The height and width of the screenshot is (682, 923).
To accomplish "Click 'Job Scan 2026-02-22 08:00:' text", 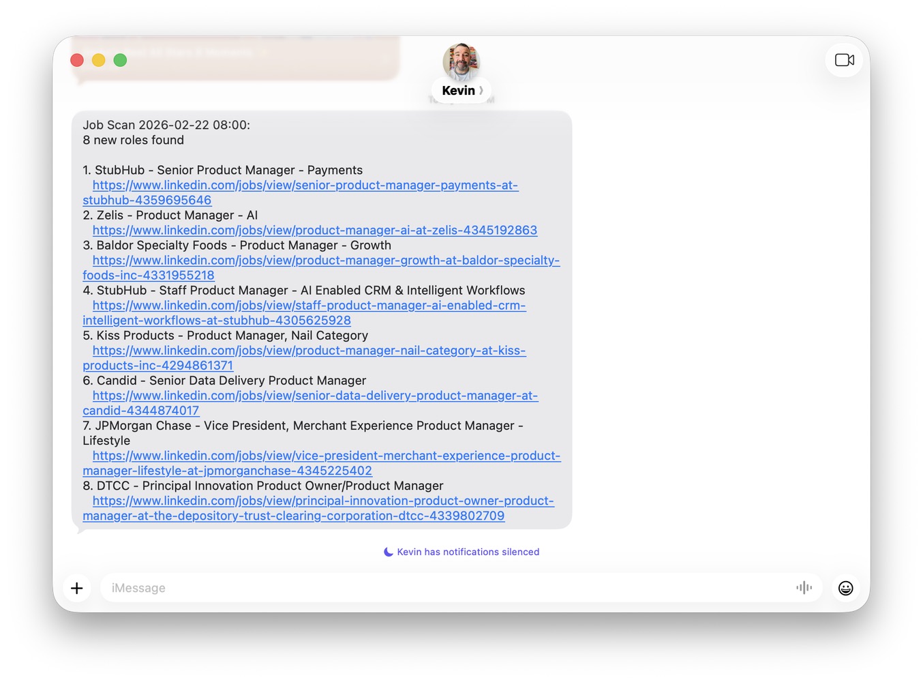I will 166,125.
